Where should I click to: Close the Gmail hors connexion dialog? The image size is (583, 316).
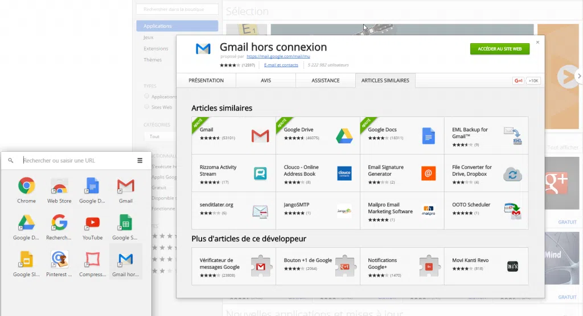click(537, 42)
